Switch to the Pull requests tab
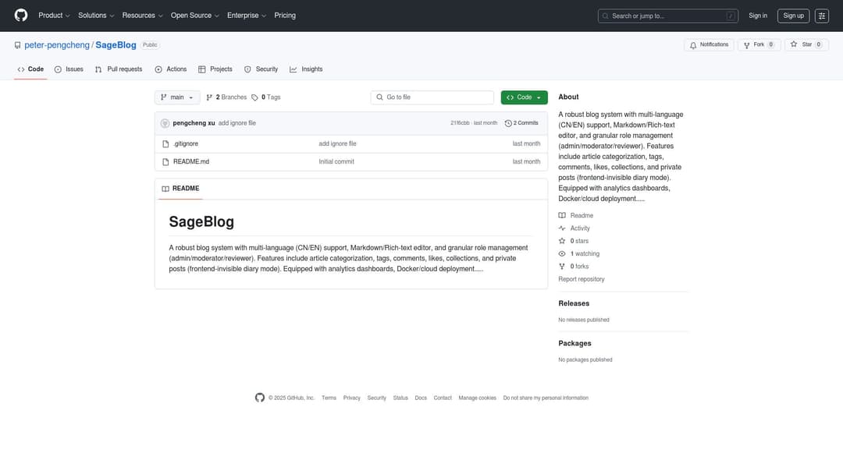This screenshot has width=843, height=474. coord(119,69)
